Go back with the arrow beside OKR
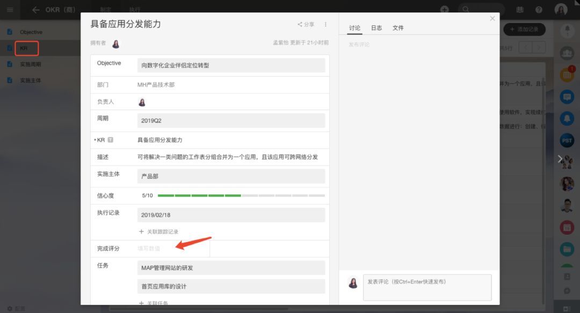 tap(36, 10)
